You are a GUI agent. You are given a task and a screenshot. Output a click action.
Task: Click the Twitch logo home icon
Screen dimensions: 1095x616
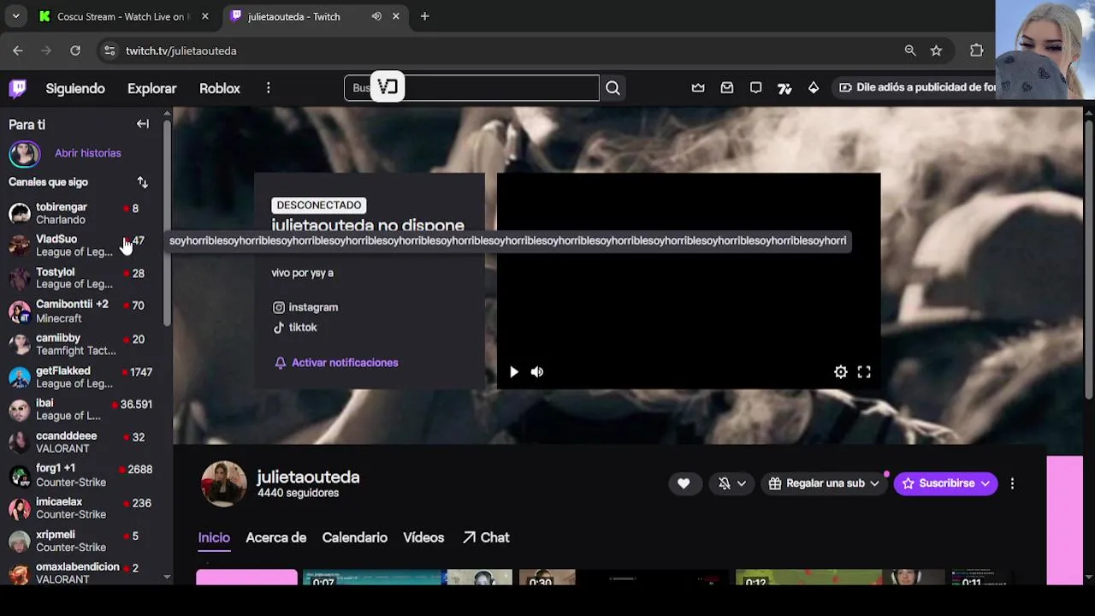pos(18,88)
